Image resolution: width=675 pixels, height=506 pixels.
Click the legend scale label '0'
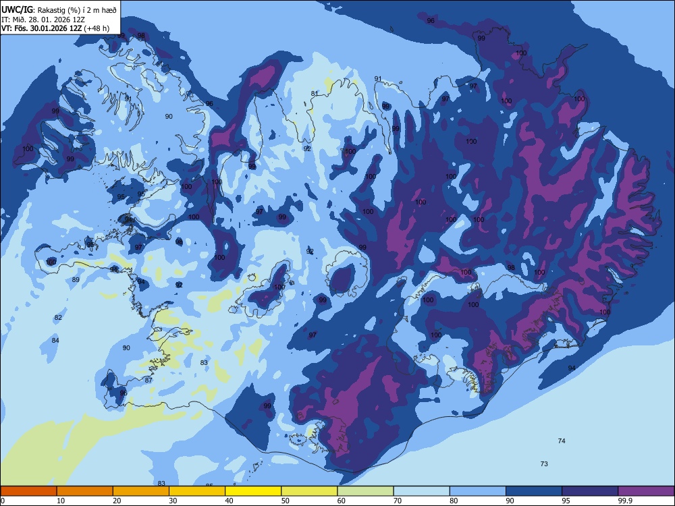click(3, 501)
